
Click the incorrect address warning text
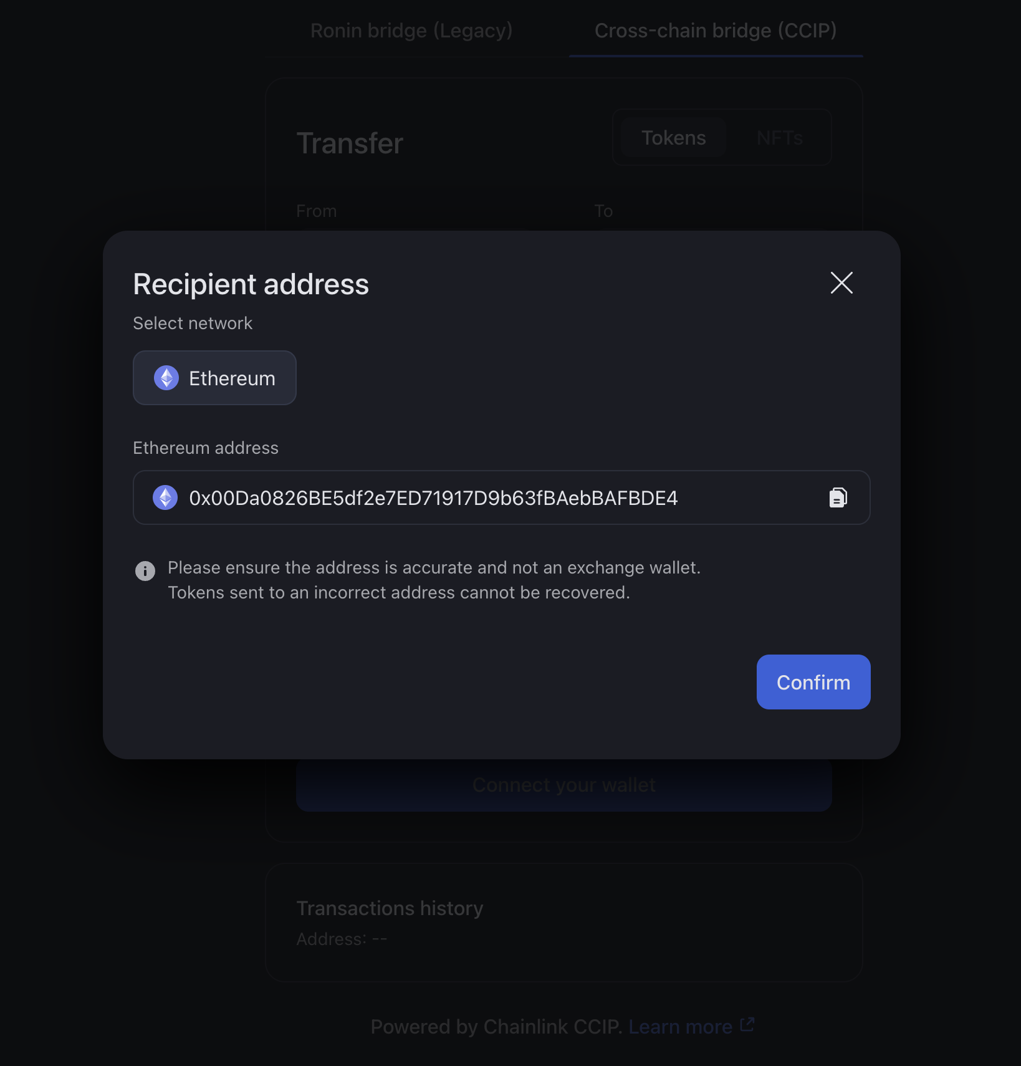pos(399,592)
